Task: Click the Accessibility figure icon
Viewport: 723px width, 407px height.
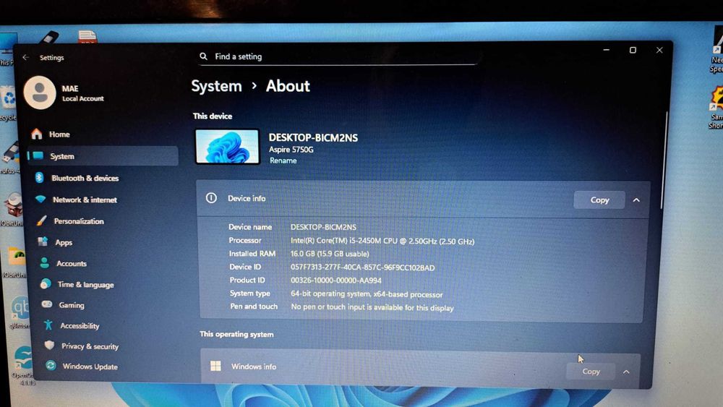Action: click(x=48, y=325)
